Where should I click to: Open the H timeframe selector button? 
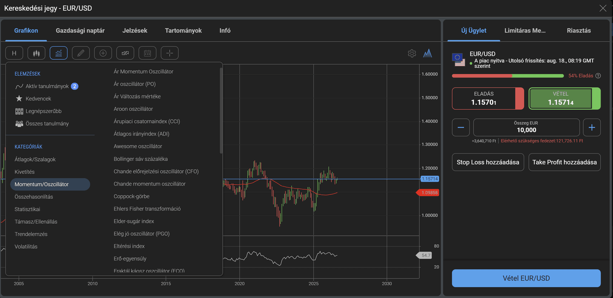14,53
